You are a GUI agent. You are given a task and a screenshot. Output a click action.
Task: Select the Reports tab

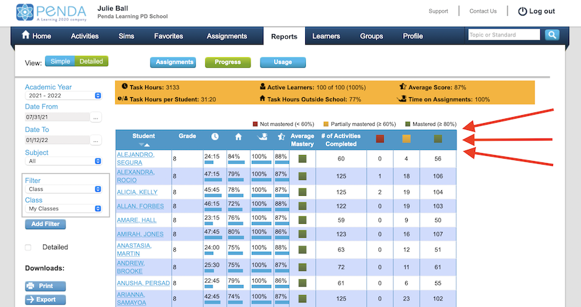[285, 36]
